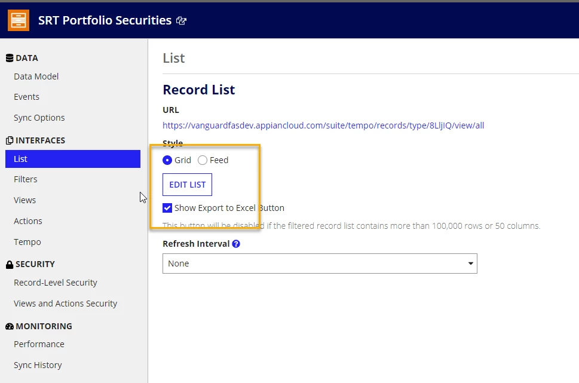
Task: Edit record type properties pencil icon
Action: click(x=181, y=21)
